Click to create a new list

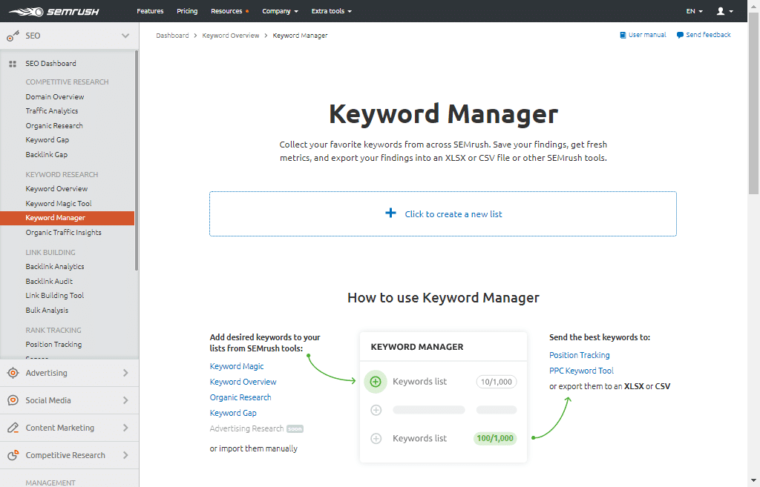(x=443, y=213)
